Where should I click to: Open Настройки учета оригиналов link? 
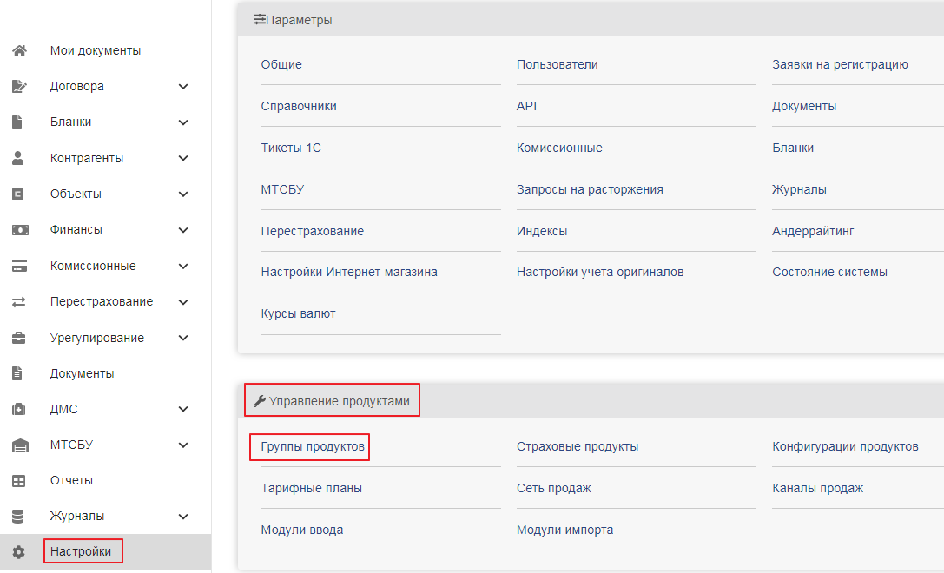pyautogui.click(x=599, y=272)
